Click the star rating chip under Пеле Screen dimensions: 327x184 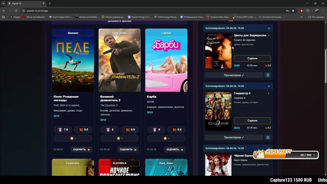[73, 138]
